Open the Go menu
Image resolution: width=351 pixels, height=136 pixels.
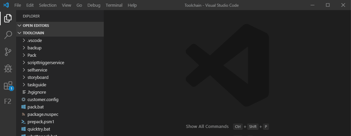click(x=79, y=5)
